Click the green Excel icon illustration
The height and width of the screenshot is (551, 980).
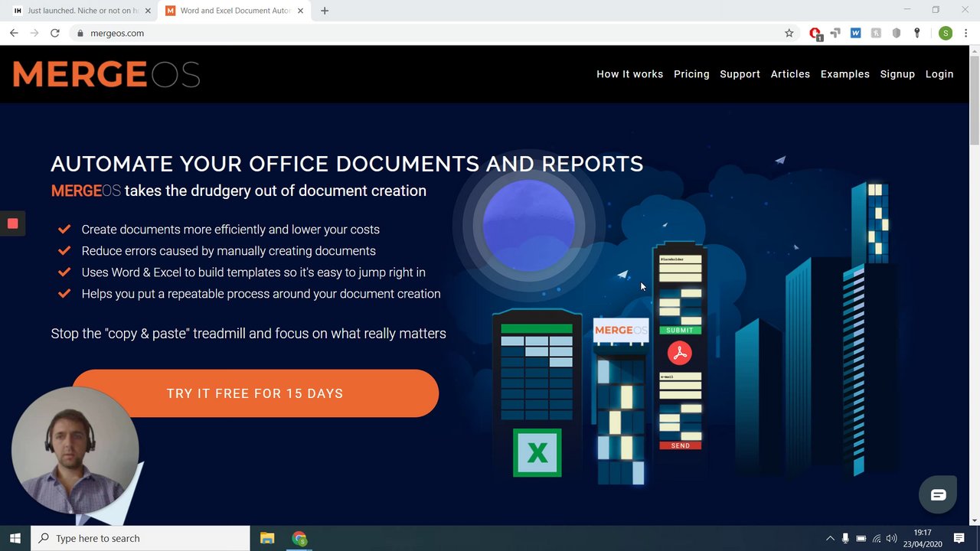click(x=537, y=452)
